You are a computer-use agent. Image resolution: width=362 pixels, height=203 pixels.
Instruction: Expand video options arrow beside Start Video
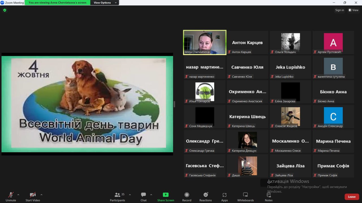click(41, 195)
